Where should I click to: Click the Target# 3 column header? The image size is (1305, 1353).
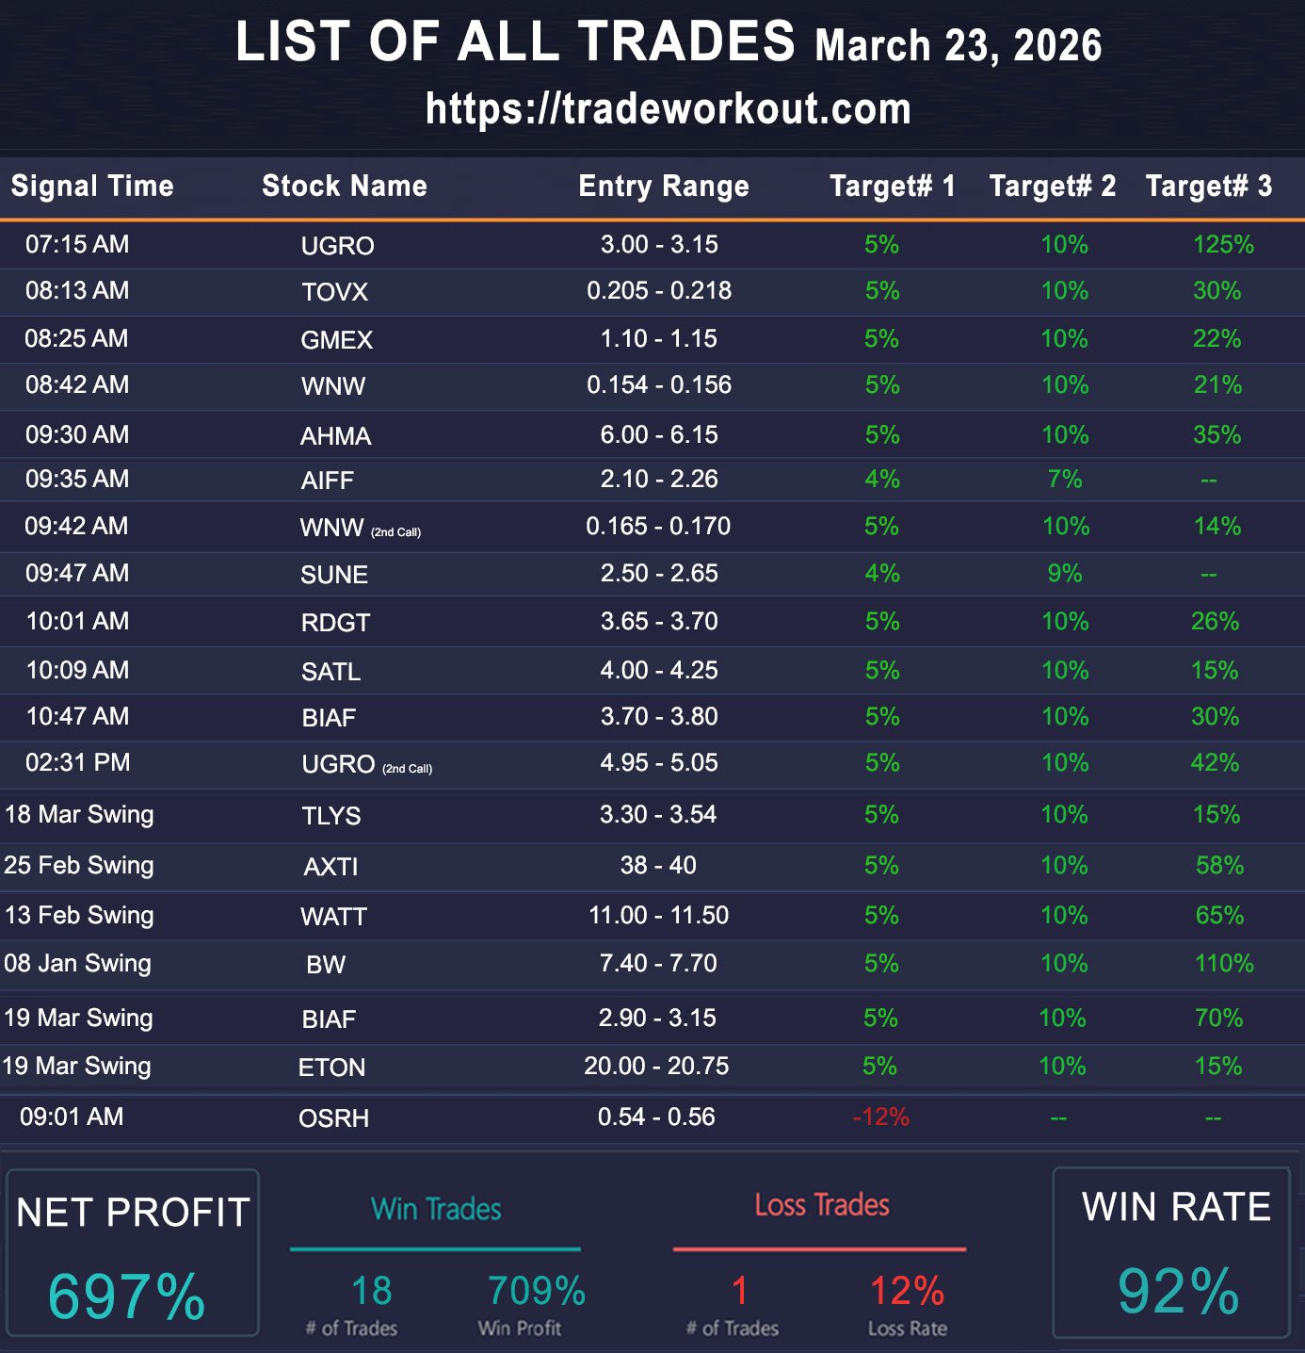(1208, 186)
